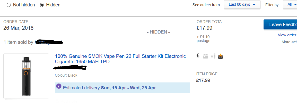Expand the Filter by All dropdown
Viewport: 297px width, 106px height.
(x=290, y=5)
